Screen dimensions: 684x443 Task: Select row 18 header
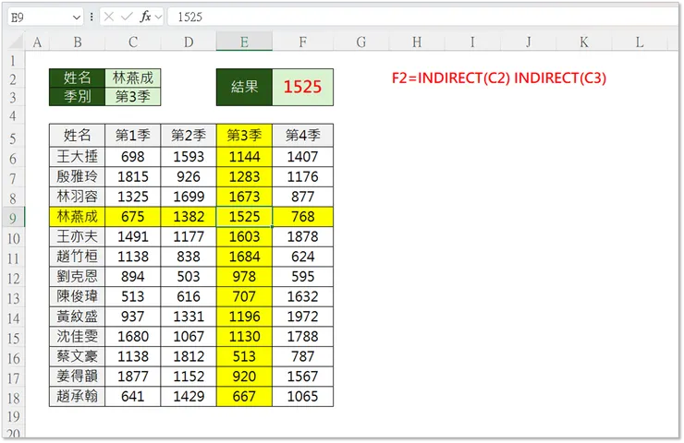13,397
